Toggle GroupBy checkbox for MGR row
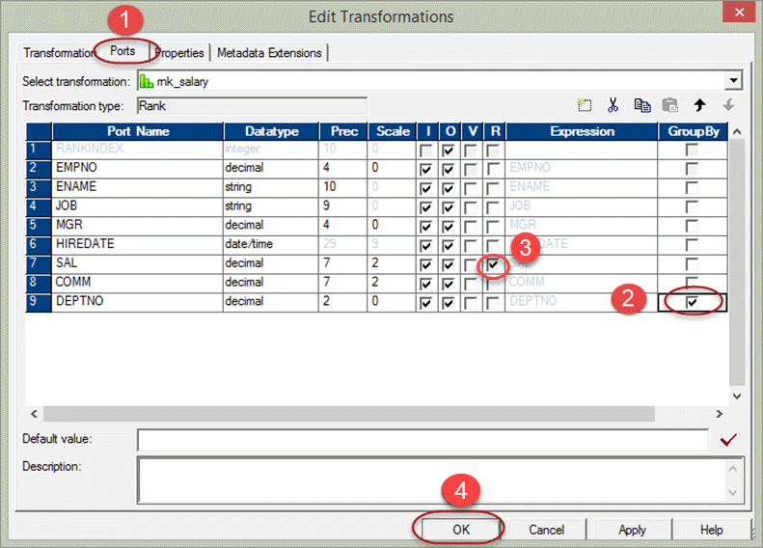This screenshot has width=763, height=548. (x=692, y=226)
